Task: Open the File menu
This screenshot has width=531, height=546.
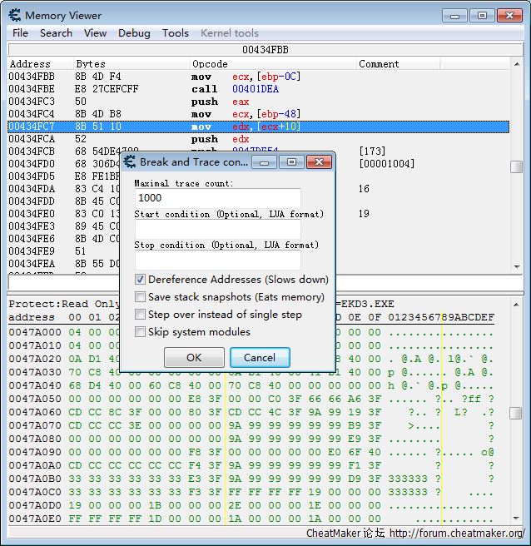Action: [x=20, y=33]
